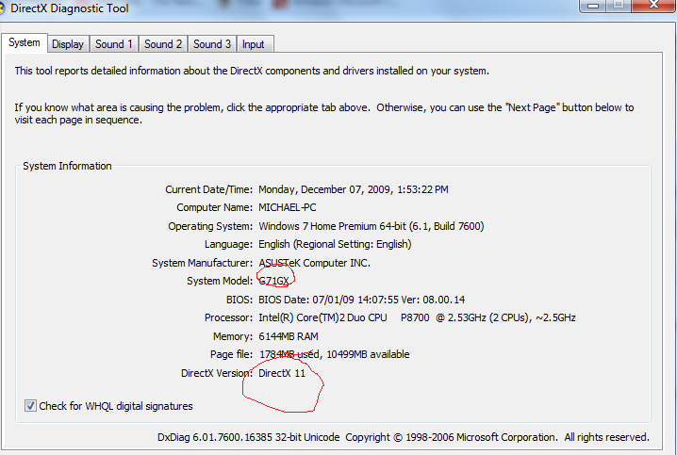Open the Display tab
The height and width of the screenshot is (455, 677).
pos(68,44)
